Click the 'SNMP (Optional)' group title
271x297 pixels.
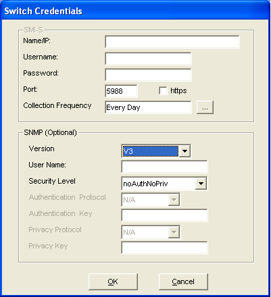(x=50, y=132)
